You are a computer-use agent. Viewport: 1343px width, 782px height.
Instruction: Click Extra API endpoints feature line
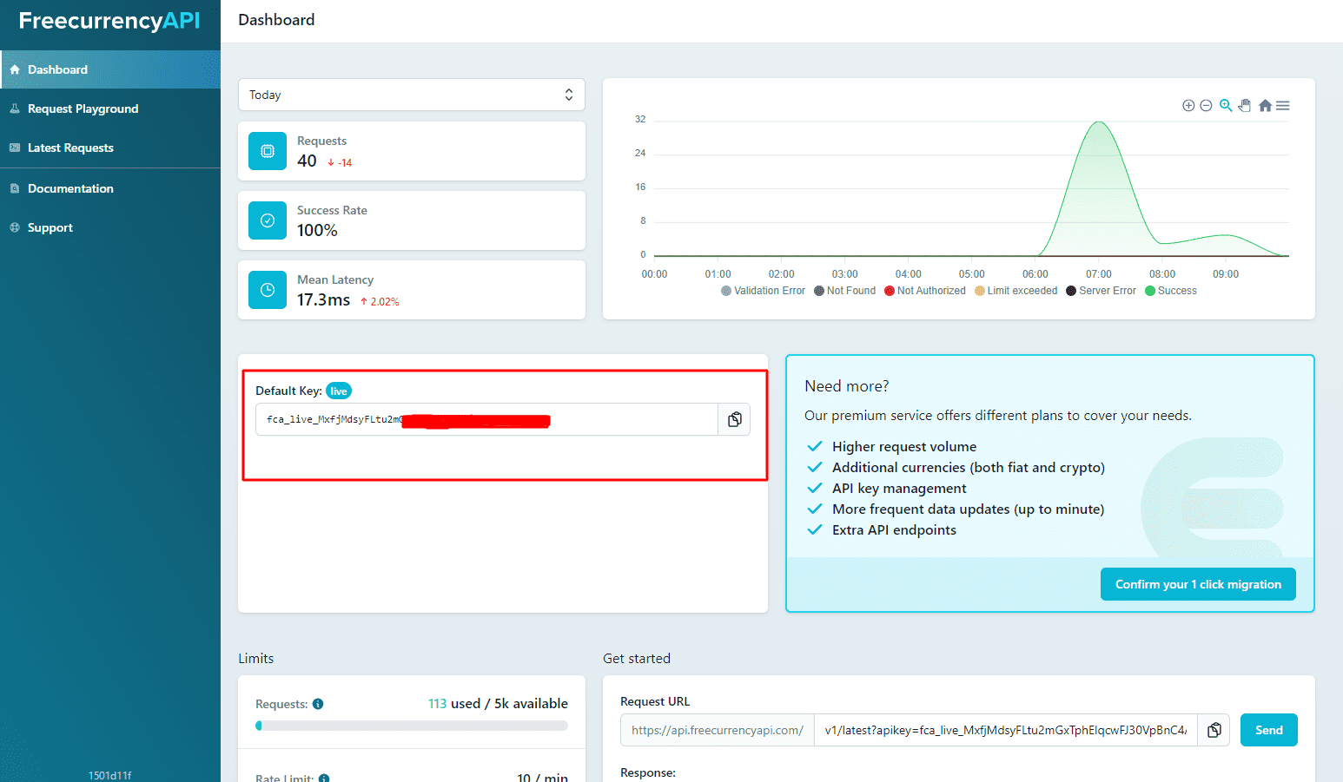tap(894, 529)
